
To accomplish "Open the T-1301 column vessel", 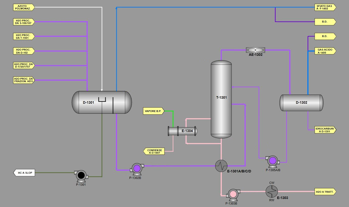I will tap(221, 99).
